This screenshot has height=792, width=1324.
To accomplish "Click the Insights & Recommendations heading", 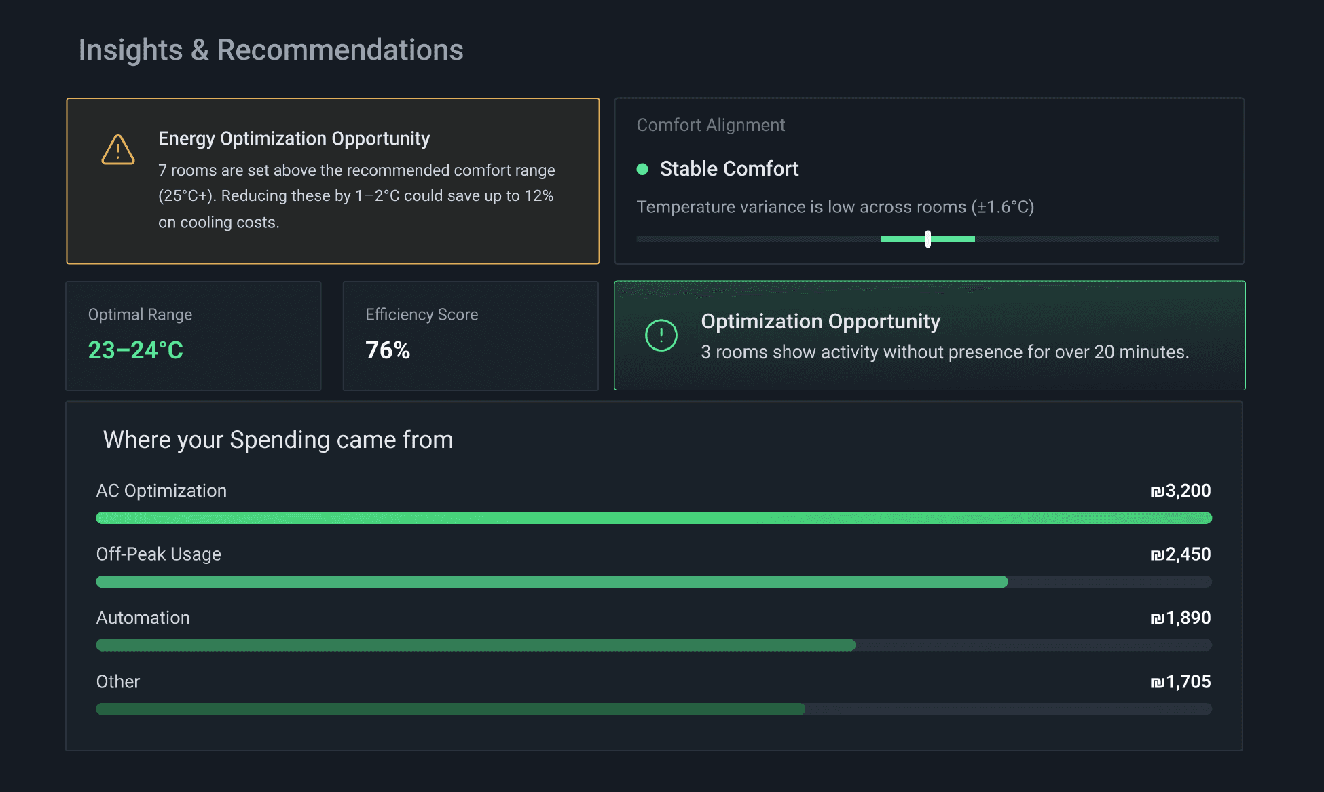I will pyautogui.click(x=270, y=50).
